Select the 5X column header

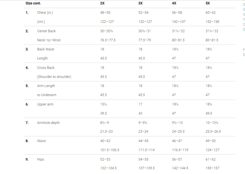pyautogui.click(x=208, y=3)
